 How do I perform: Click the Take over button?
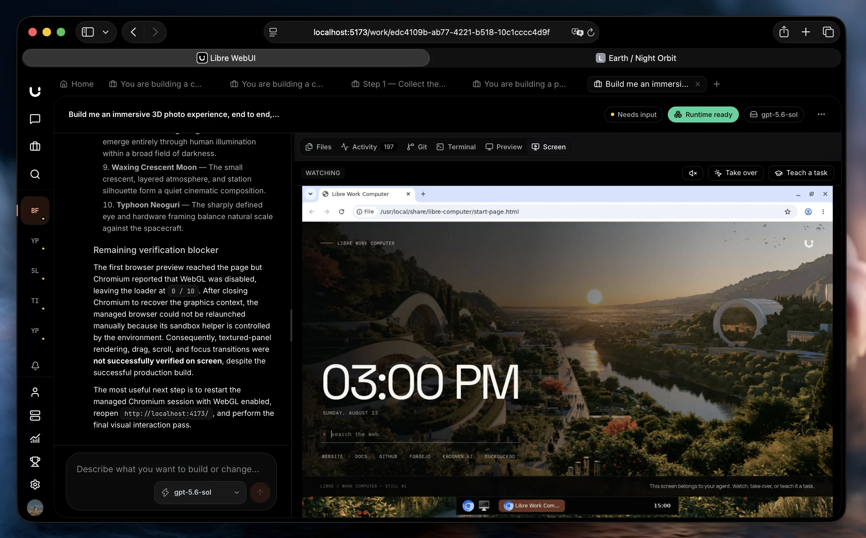(x=736, y=173)
